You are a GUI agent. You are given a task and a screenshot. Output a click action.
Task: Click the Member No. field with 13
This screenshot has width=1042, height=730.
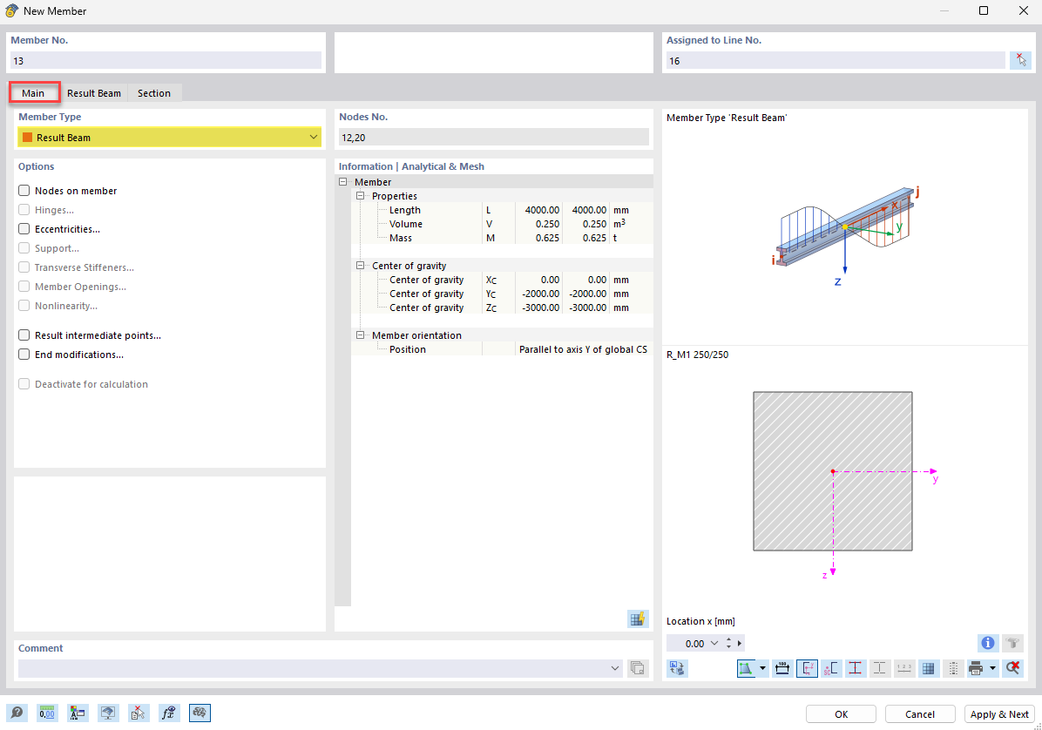coord(166,60)
